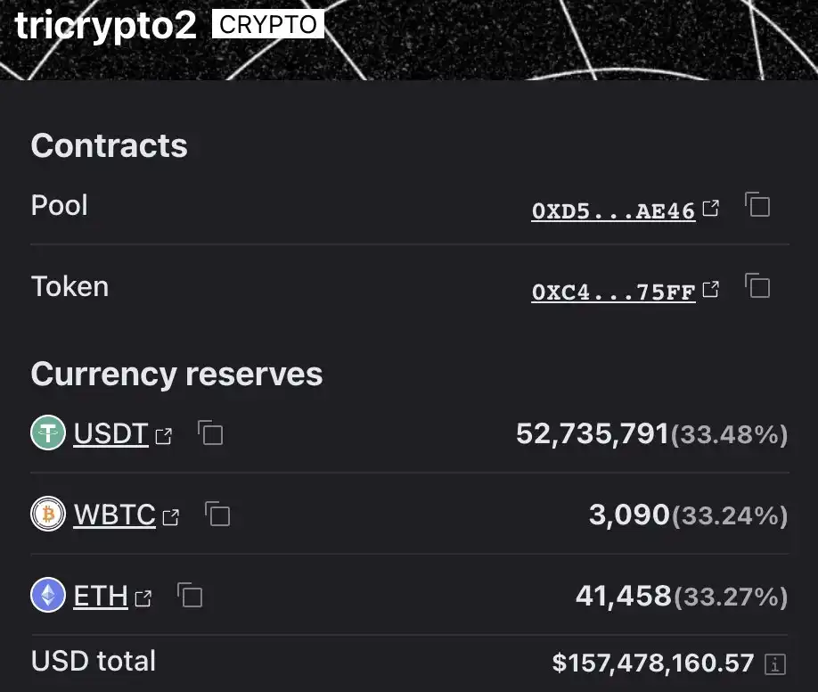Copy the ETH token address
This screenshot has width=818, height=692.
click(190, 596)
